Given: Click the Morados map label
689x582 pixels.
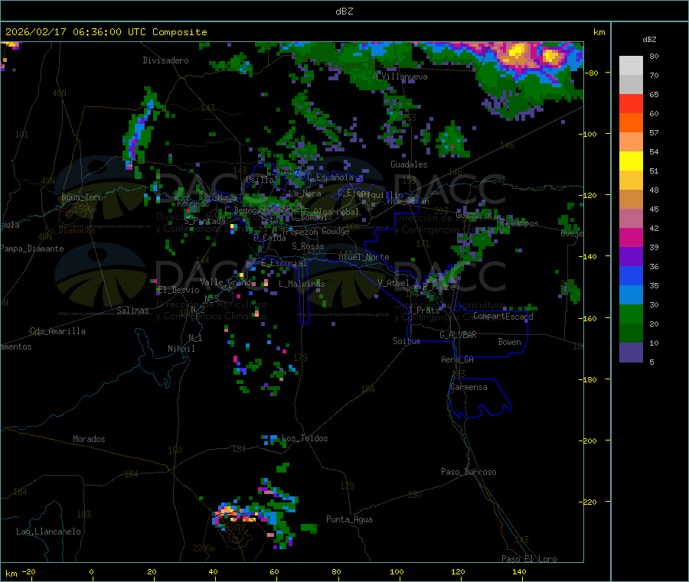Looking at the screenshot, I should coord(89,439).
